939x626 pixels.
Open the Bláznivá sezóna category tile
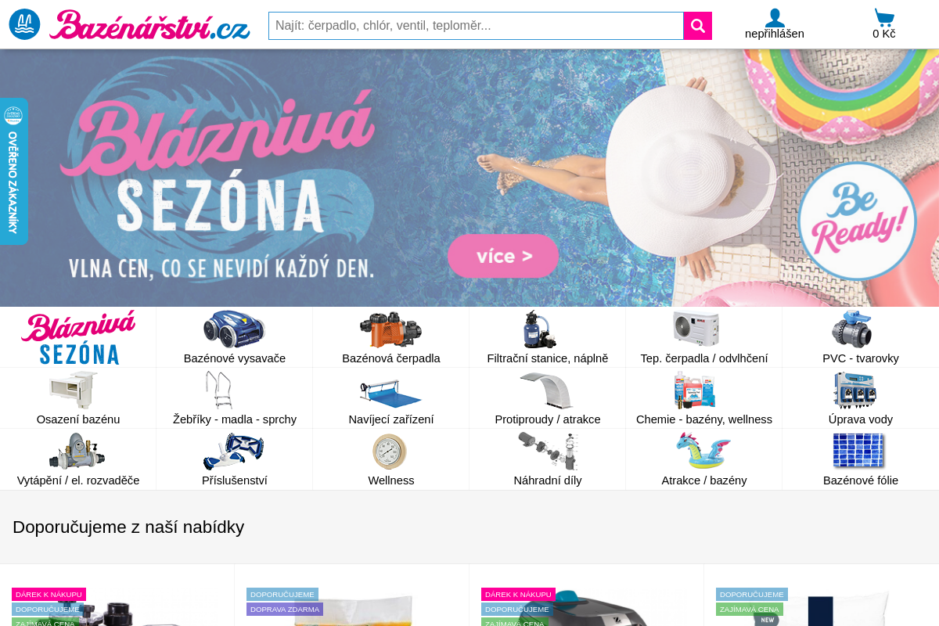78,338
